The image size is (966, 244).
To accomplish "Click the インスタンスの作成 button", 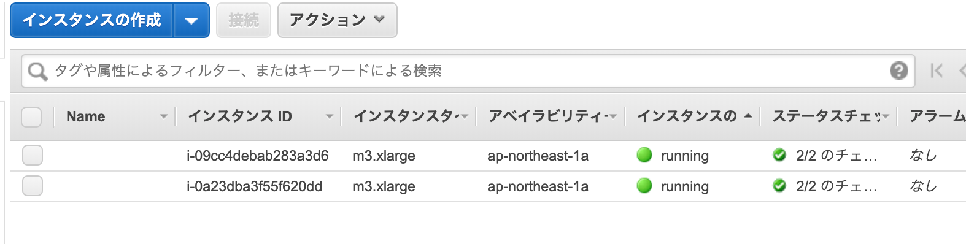I will (91, 20).
